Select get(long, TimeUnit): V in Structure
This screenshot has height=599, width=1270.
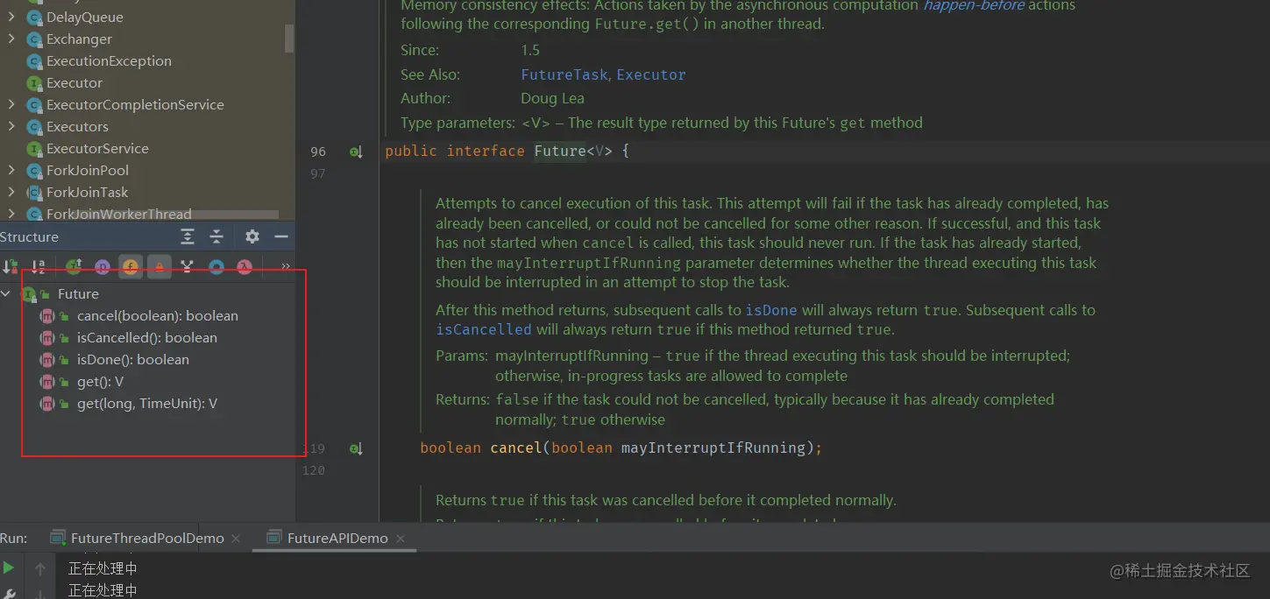point(147,404)
